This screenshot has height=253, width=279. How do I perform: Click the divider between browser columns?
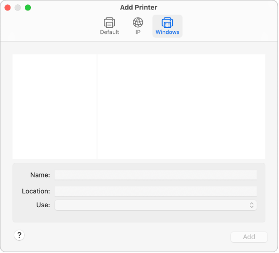tap(97, 106)
